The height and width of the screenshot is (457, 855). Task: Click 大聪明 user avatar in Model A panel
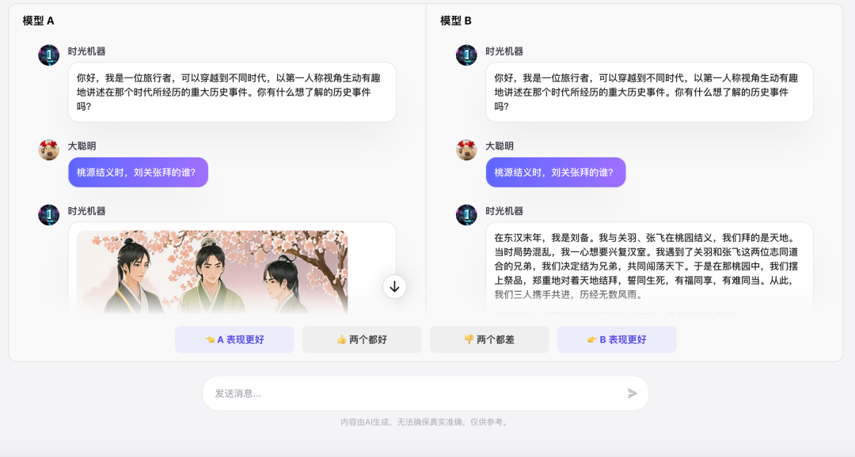(x=48, y=149)
